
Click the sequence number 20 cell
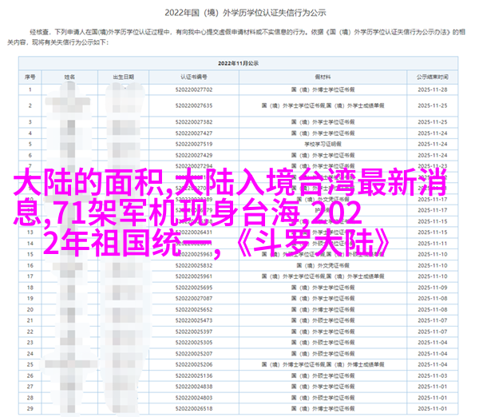30,310
